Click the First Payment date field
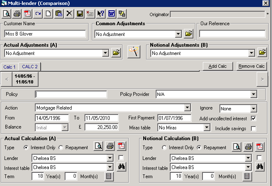 175,118
